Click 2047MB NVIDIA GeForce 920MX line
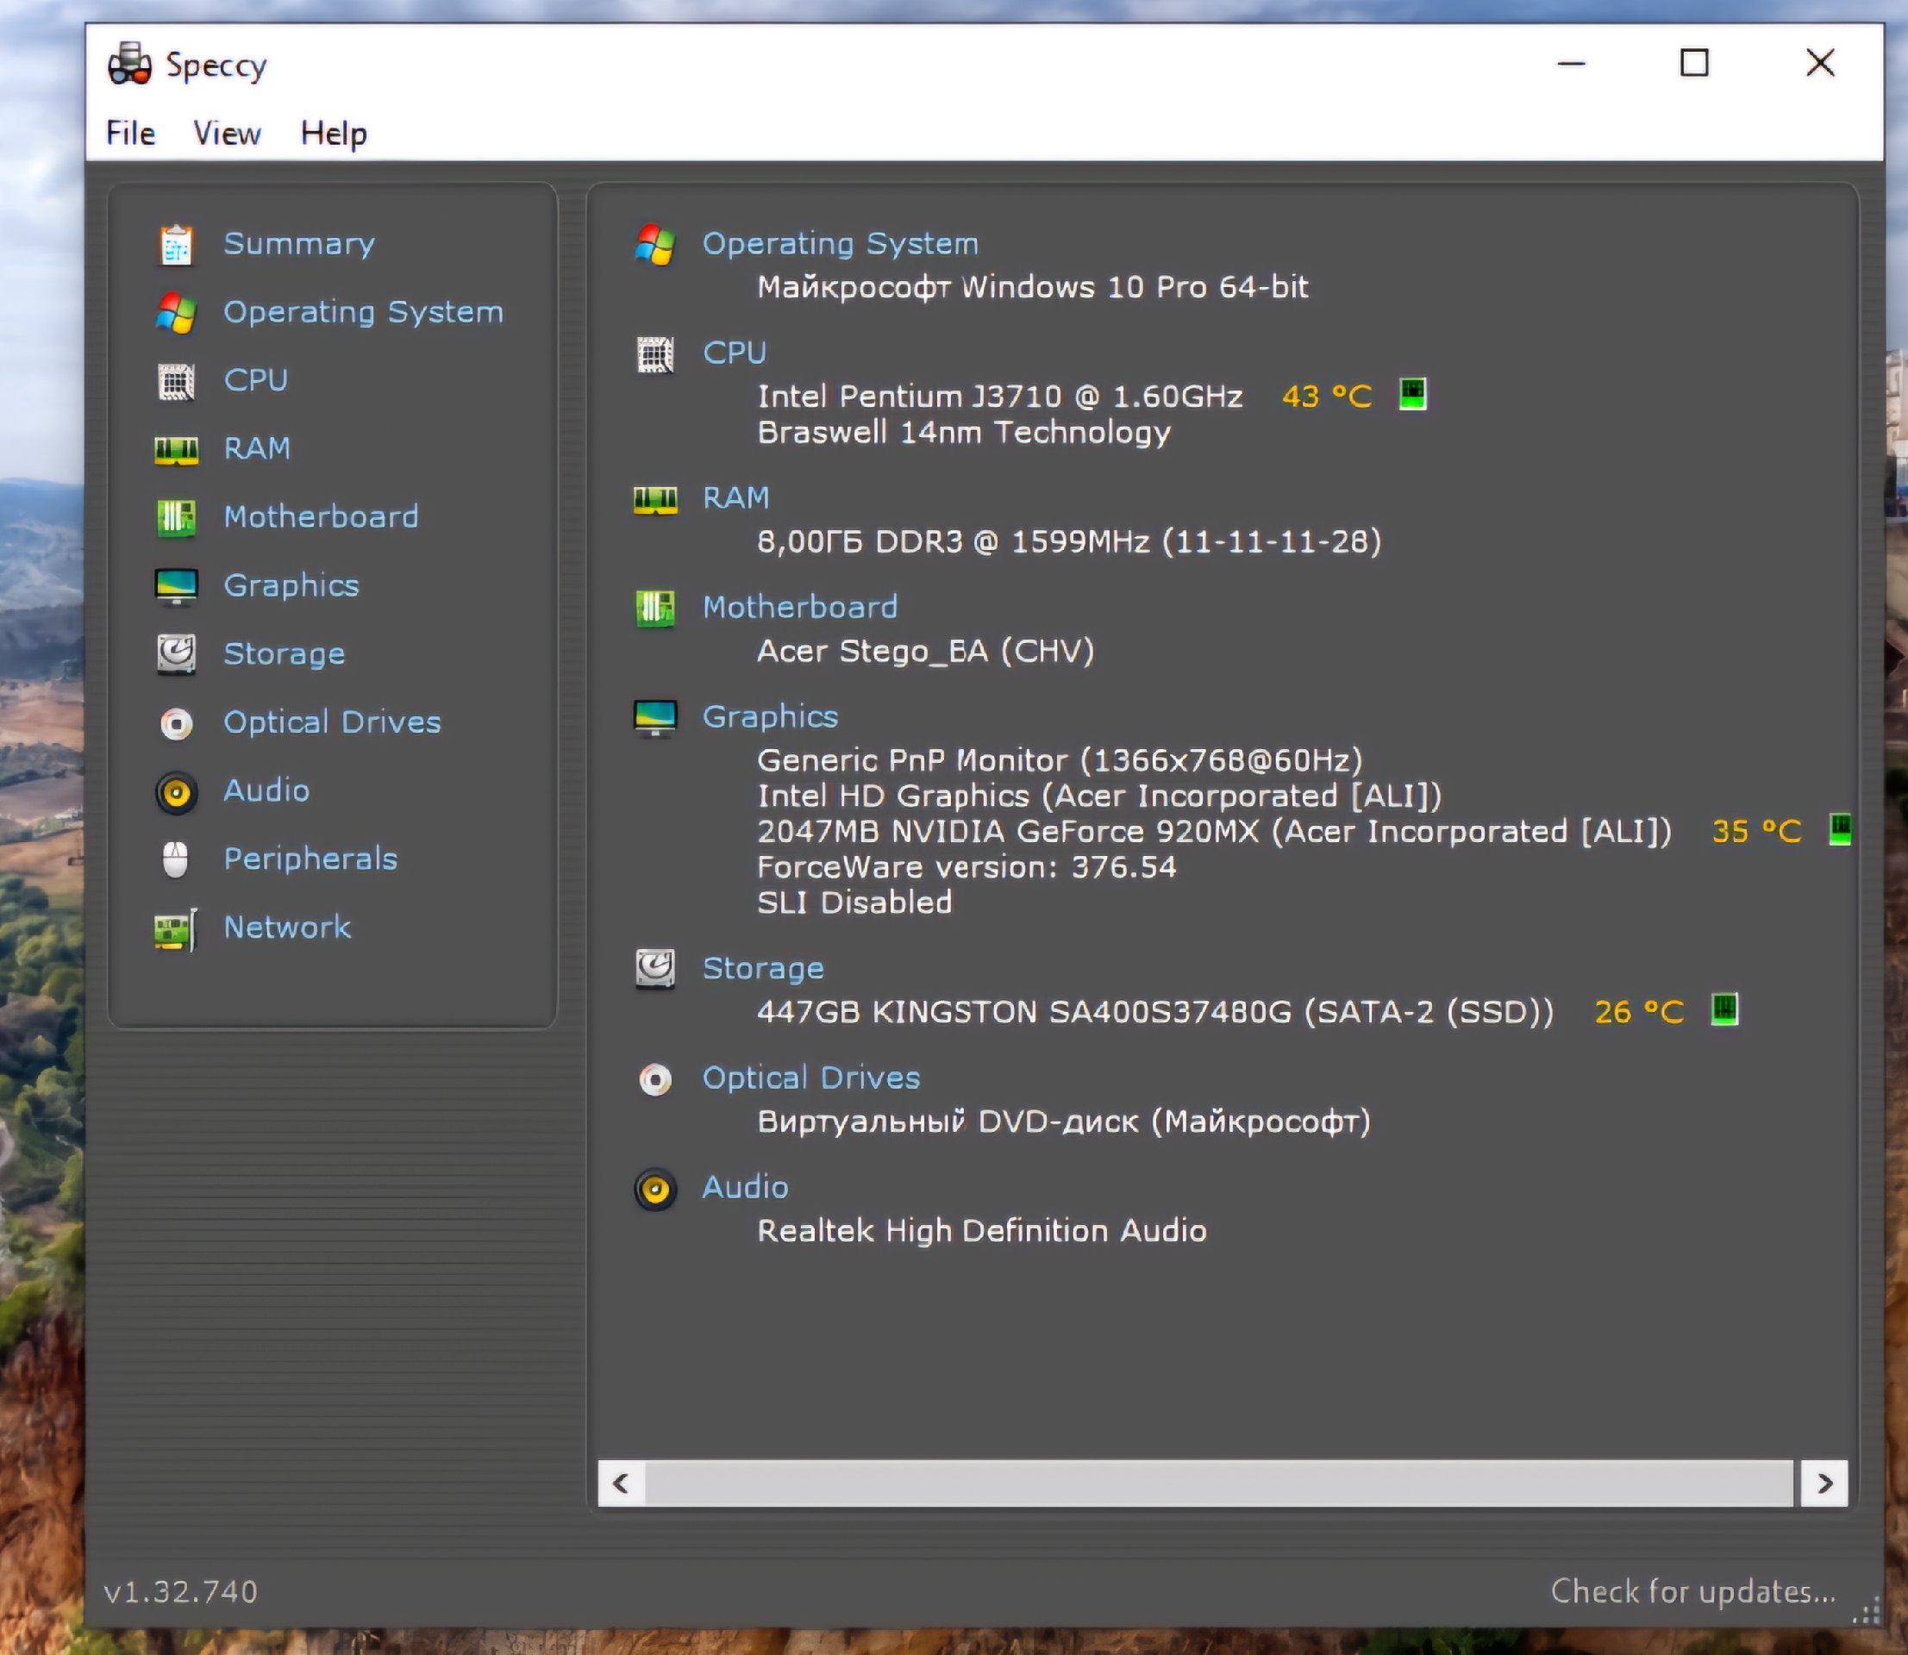The width and height of the screenshot is (1908, 1655). [x=1215, y=831]
